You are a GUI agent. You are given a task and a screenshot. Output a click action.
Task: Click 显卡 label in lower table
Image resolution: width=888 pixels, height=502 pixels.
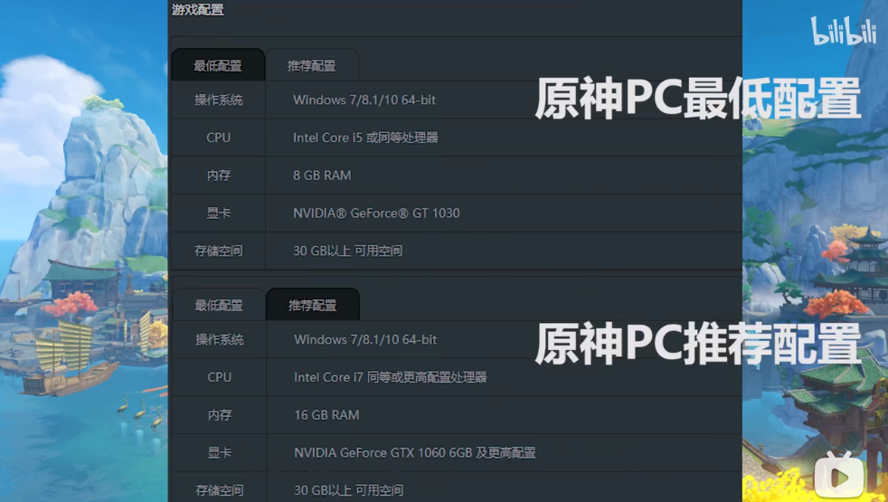(220, 453)
